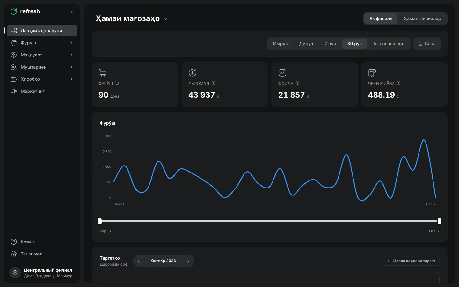459x287 pixels.
Task: Open Лавҳаи идоракунӣ dashboard item
Action: click(x=42, y=31)
